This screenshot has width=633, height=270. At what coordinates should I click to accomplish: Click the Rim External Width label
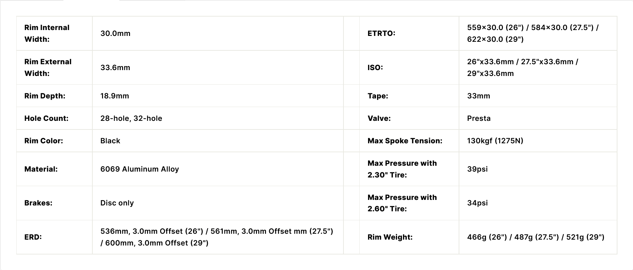pos(48,67)
